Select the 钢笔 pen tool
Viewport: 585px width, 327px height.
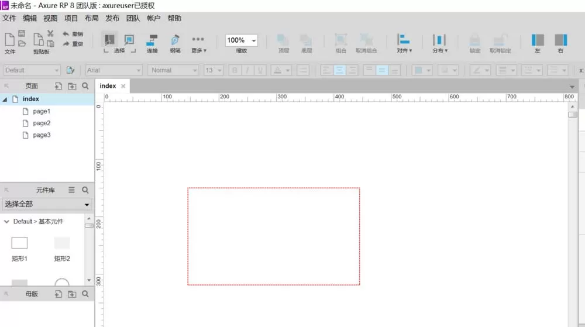coord(175,43)
